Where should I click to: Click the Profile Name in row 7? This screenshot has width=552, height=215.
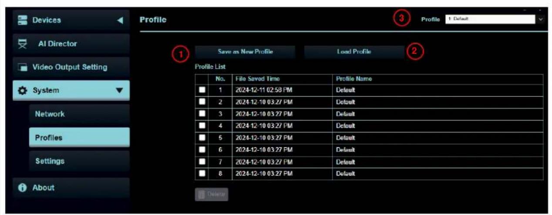(345, 161)
